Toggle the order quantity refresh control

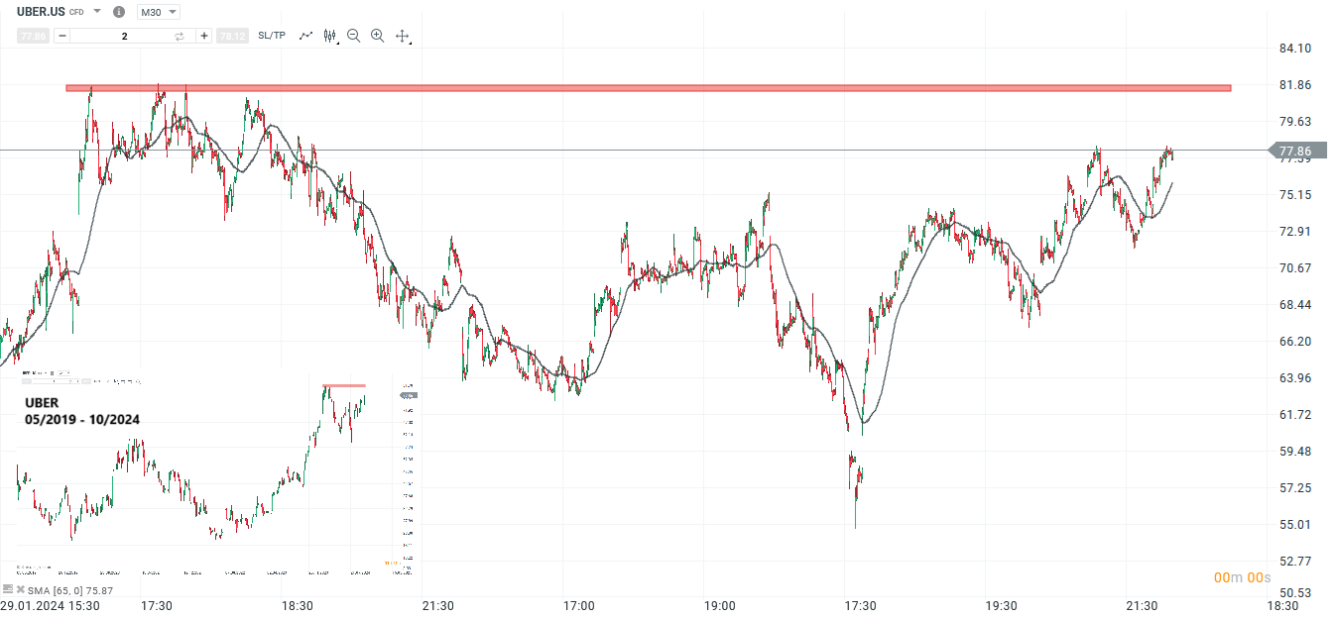click(x=179, y=35)
